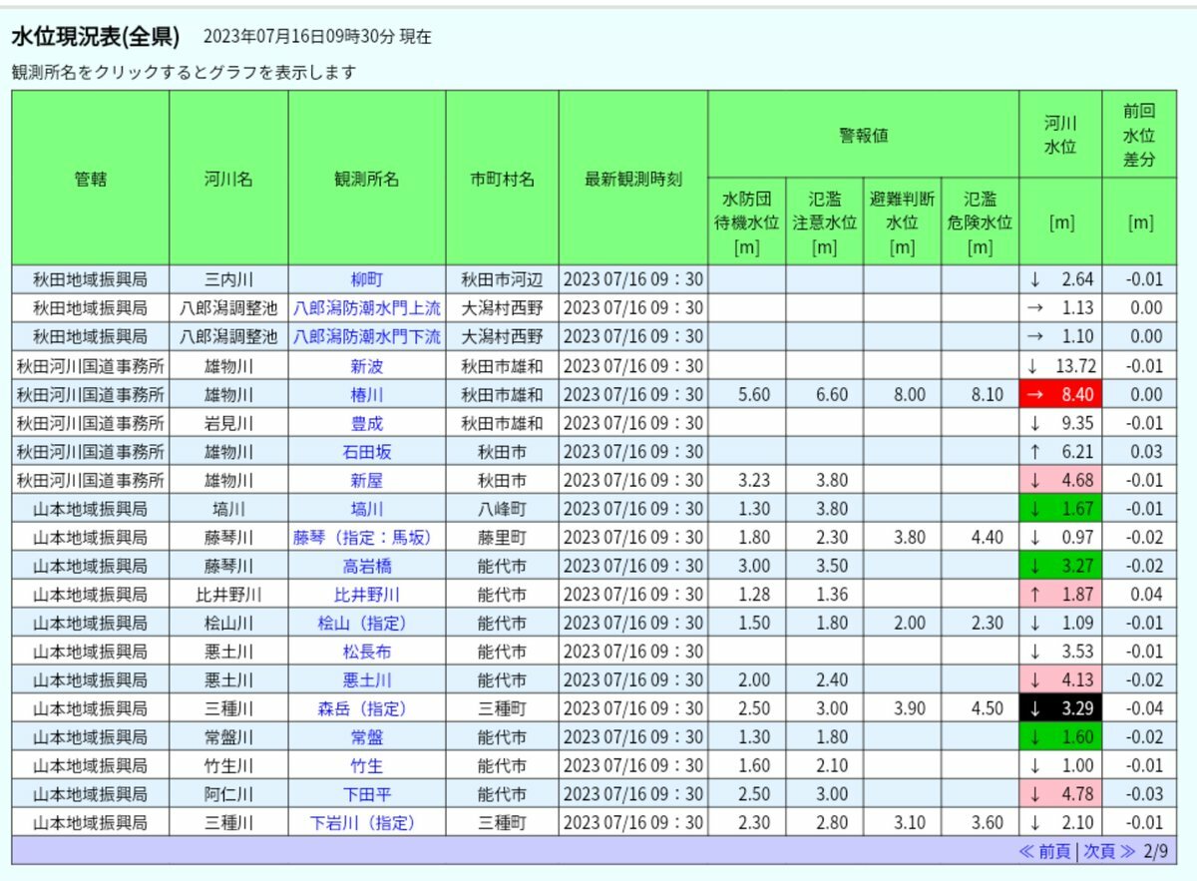Click the black 3.29 water level cell
Screen dimensions: 1197x881
click(x=1060, y=709)
